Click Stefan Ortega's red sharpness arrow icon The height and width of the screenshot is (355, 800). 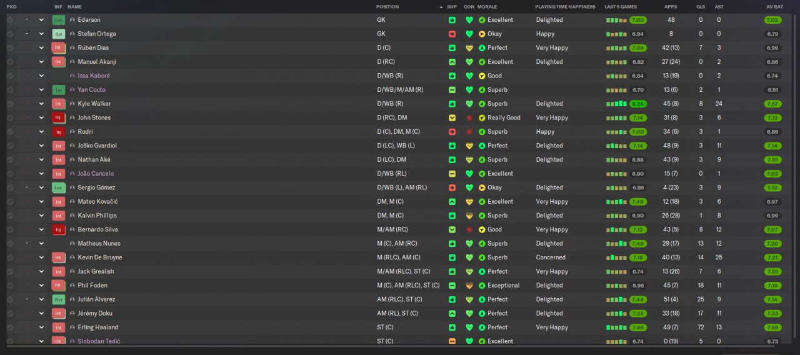pyautogui.click(x=452, y=34)
